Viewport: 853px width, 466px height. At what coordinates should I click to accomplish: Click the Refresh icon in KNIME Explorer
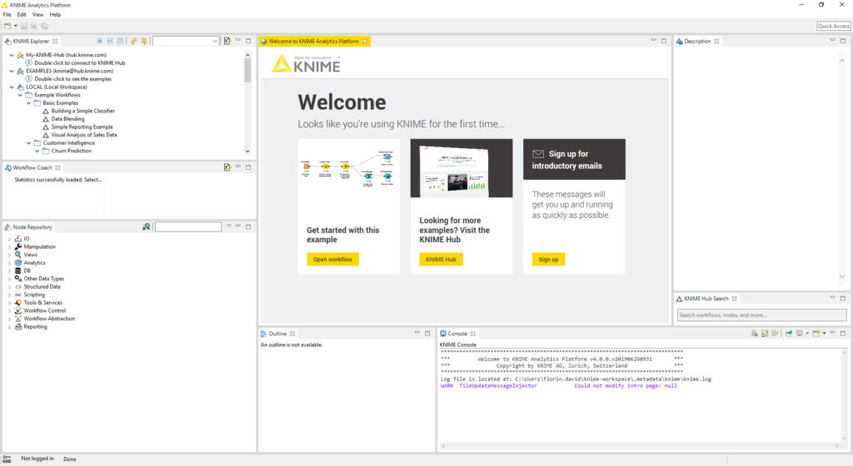133,41
